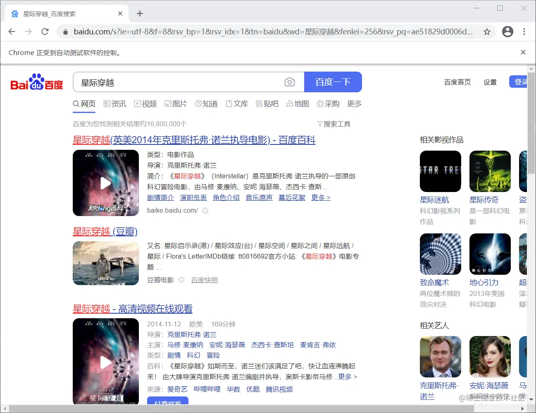Open a new browser tab
The image size is (536, 413).
tap(140, 14)
